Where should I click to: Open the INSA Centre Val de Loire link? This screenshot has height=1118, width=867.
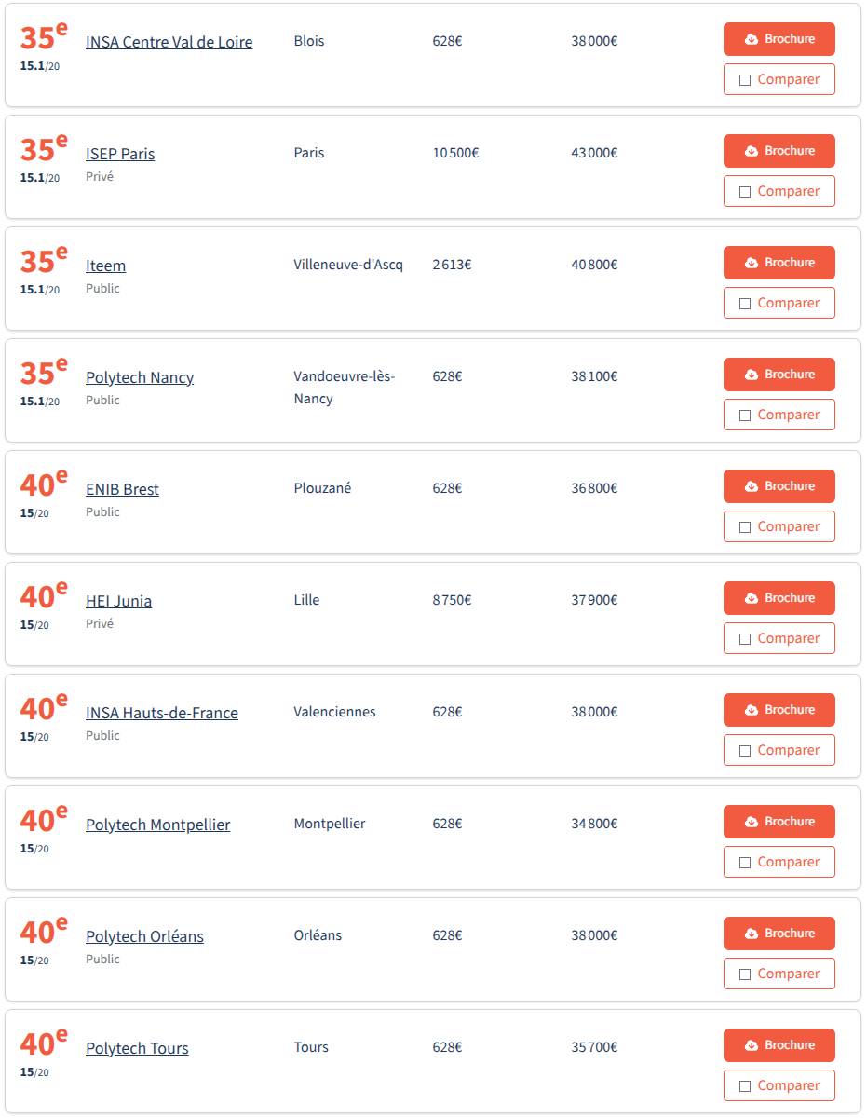pos(169,42)
